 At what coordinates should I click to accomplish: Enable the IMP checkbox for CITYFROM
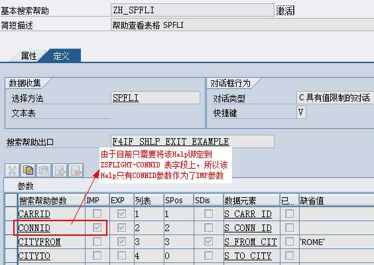coord(97,242)
